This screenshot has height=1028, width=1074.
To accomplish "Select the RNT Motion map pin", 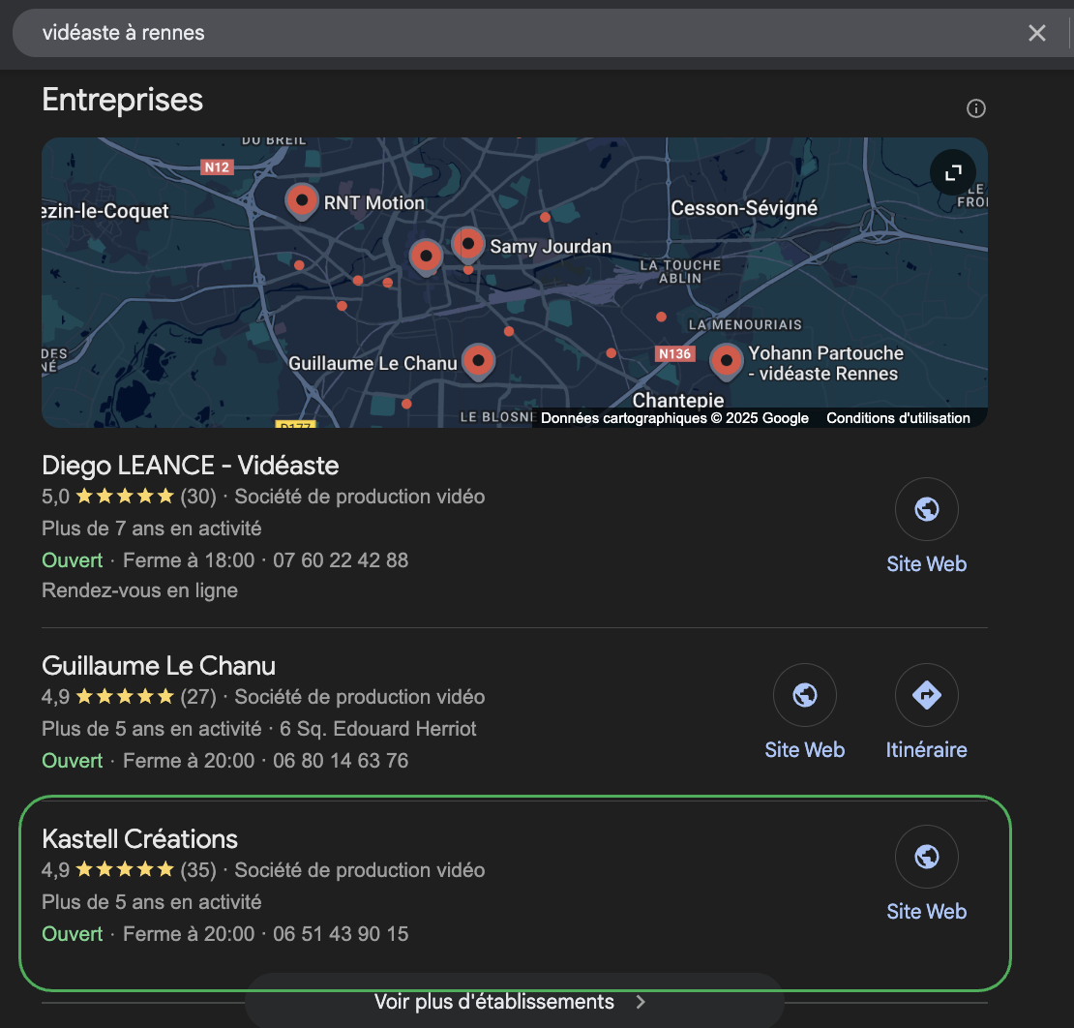I will point(301,200).
